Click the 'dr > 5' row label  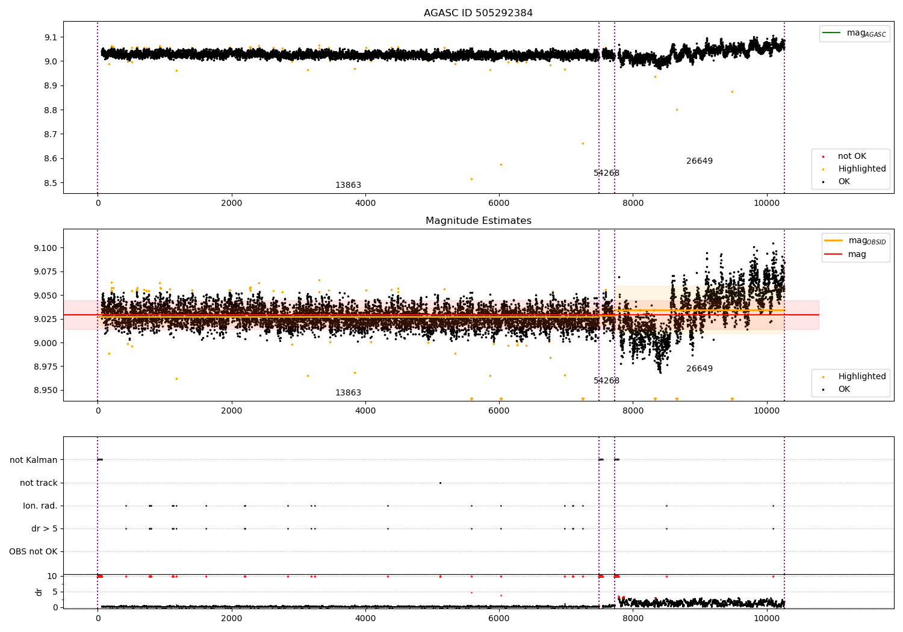coord(45,528)
